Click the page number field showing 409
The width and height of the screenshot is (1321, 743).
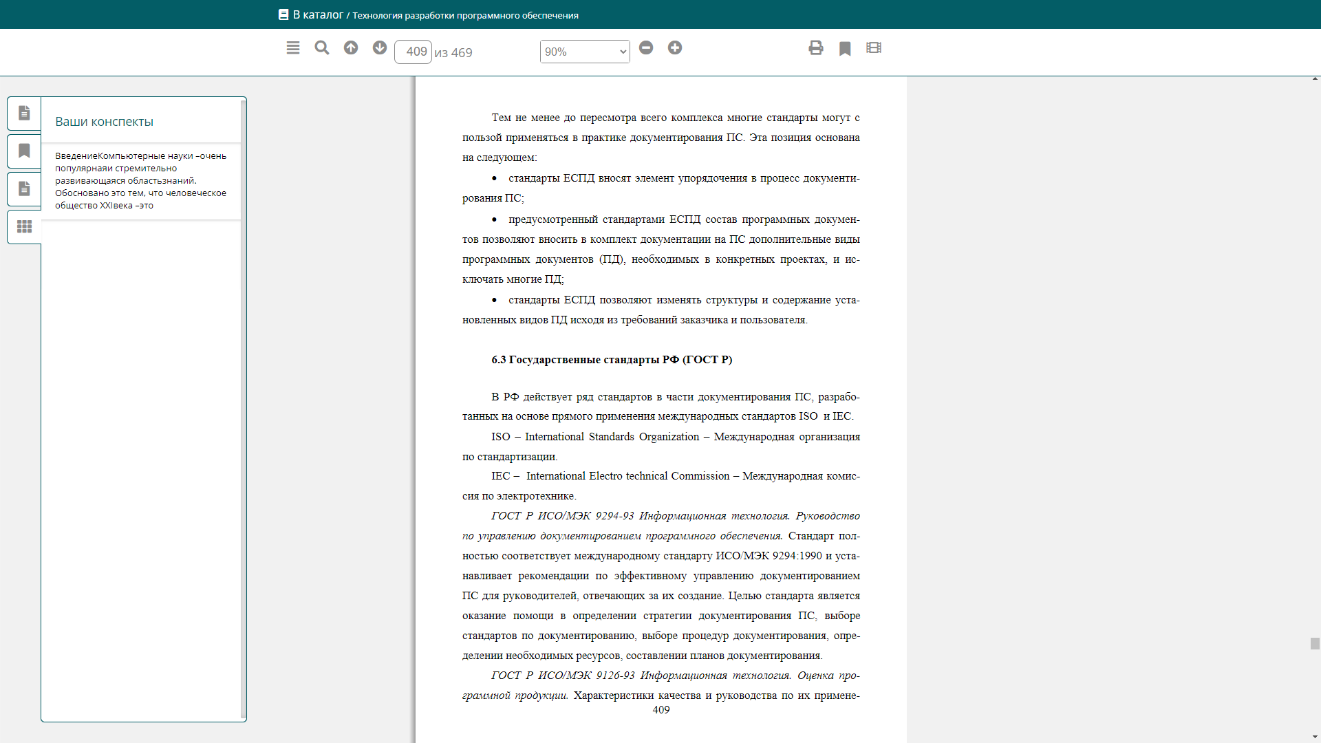click(413, 52)
